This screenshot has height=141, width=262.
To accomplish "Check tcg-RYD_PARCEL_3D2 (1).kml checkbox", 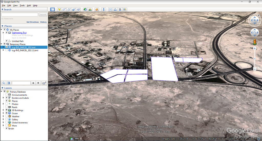I will (6, 50).
